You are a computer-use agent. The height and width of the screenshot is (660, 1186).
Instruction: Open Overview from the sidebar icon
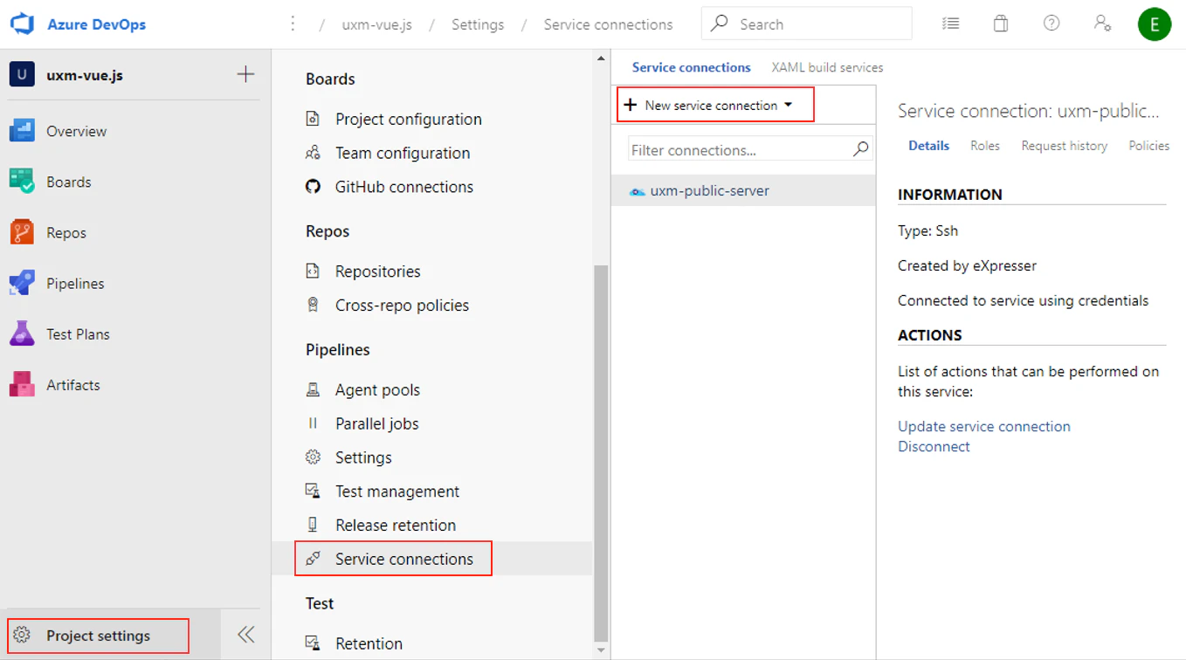22,131
